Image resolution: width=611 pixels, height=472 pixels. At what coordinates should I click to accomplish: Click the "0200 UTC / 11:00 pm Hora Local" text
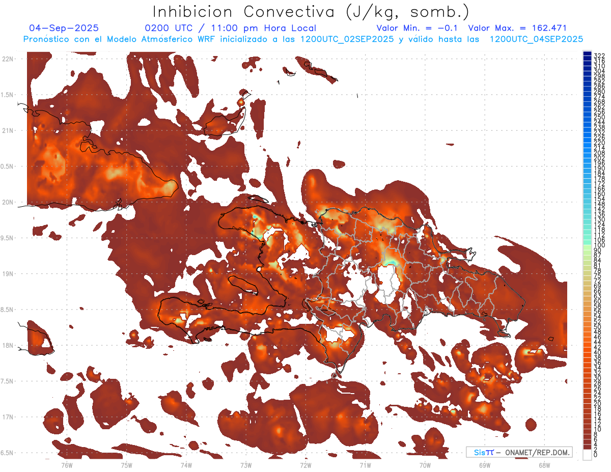(x=230, y=28)
